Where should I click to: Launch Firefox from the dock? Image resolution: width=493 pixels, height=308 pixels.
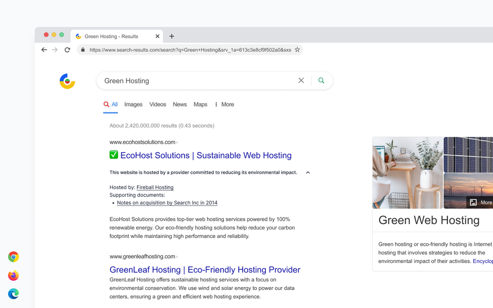13,275
